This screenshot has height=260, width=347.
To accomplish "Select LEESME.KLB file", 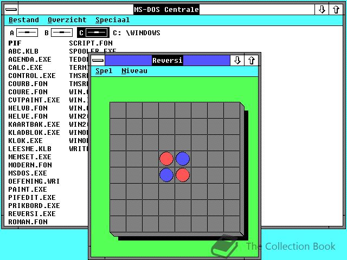I will (x=30, y=149).
